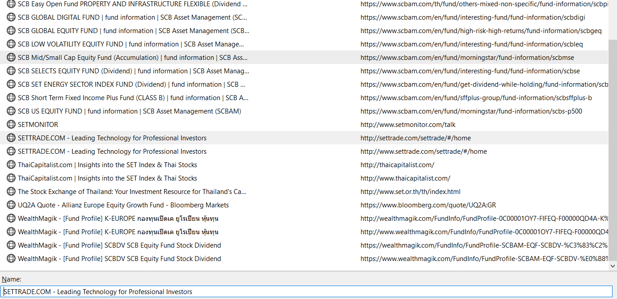Image resolution: width=617 pixels, height=299 pixels.
Task: Click URL http://www.setmonitor.com/talk
Action: (x=408, y=125)
